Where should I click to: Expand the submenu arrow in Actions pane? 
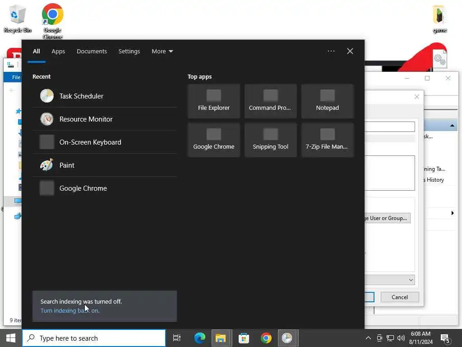click(452, 213)
